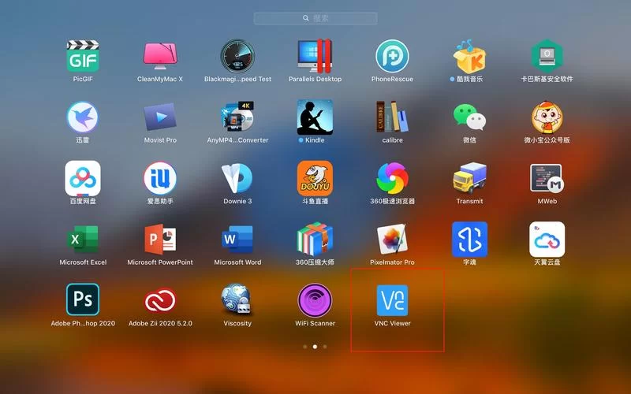Open 360极速浏览器 browser
The image size is (631, 394).
click(x=392, y=179)
